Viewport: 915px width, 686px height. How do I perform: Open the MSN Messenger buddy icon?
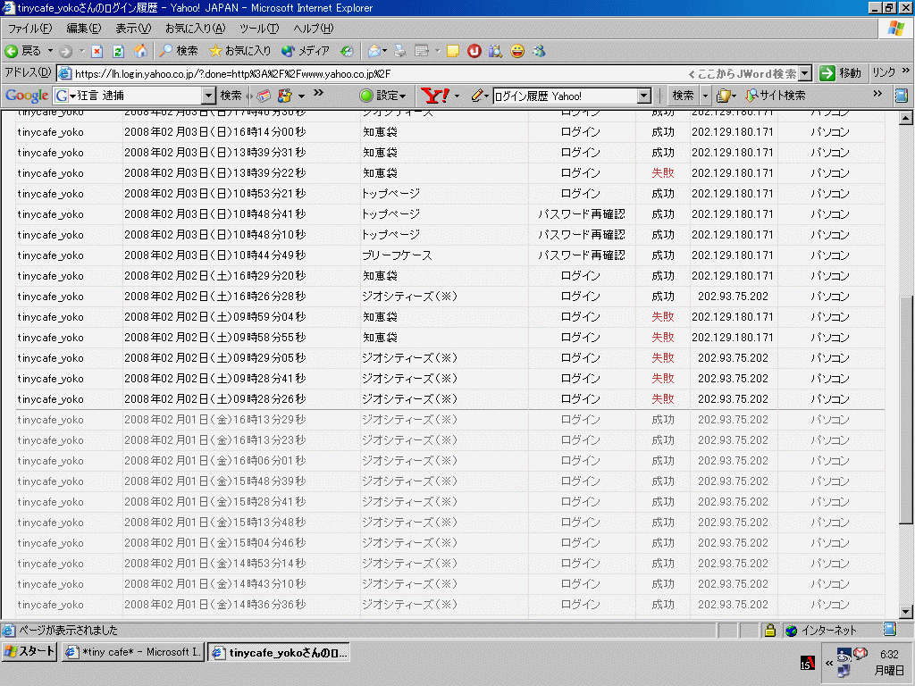pyautogui.click(x=539, y=51)
